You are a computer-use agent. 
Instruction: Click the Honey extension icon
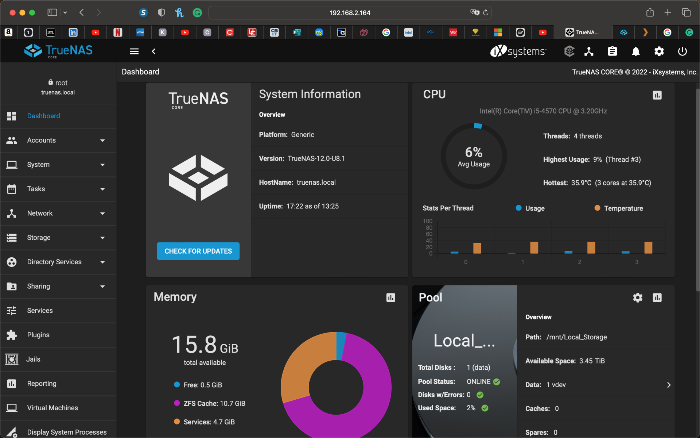point(179,13)
